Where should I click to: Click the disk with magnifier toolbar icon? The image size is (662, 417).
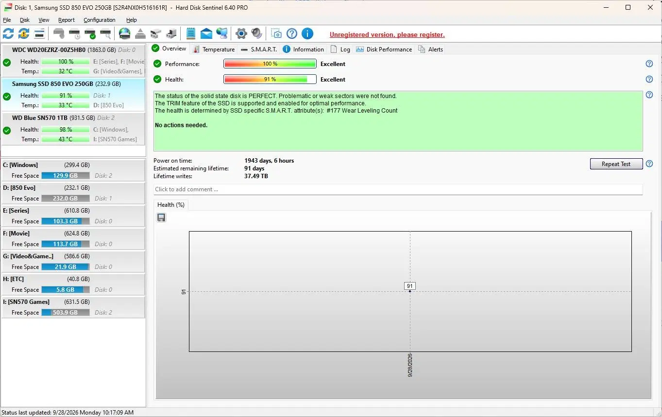coord(105,33)
